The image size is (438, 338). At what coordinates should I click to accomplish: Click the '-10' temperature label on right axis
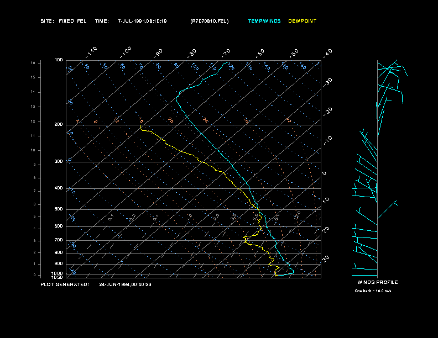pos(327,140)
